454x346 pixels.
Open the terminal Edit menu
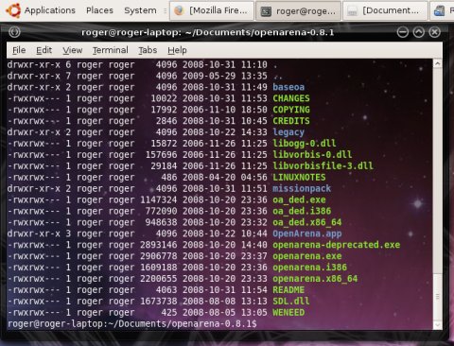(x=44, y=50)
